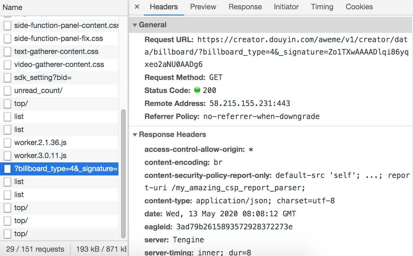Click the content-encoding value br
Image resolution: width=413 pixels, height=256 pixels.
click(x=218, y=162)
